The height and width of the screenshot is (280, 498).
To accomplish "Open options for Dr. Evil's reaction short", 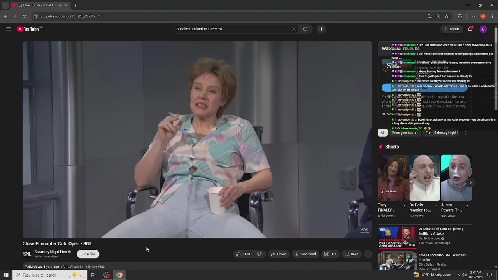I will pyautogui.click(x=436, y=207).
